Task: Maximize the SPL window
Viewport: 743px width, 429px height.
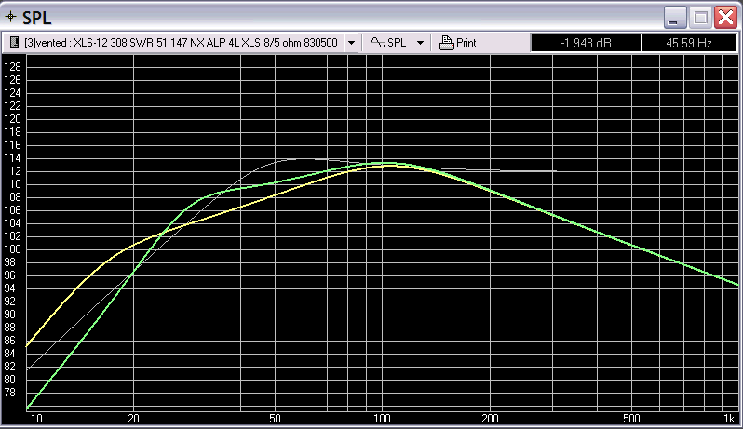Action: pos(700,18)
